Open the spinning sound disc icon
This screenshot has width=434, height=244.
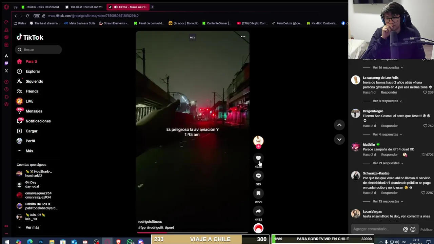pyautogui.click(x=258, y=228)
